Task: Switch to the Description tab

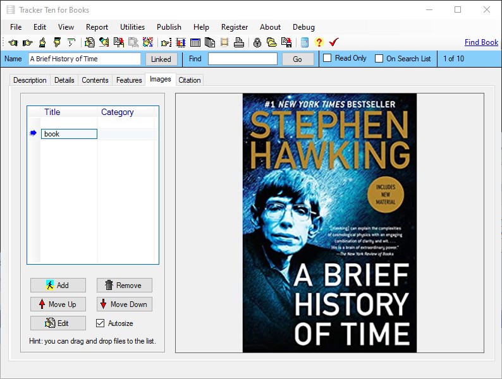Action: coord(30,80)
